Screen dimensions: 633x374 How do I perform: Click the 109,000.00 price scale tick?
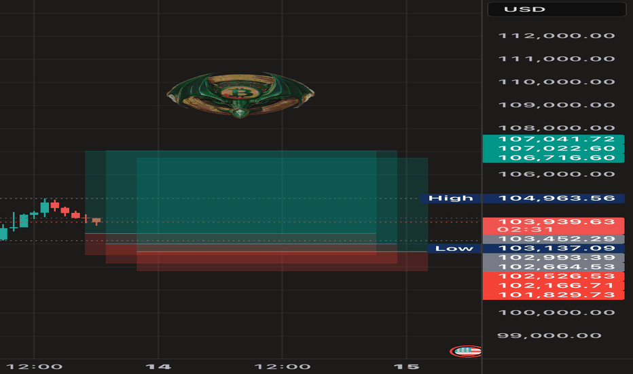[x=557, y=105]
